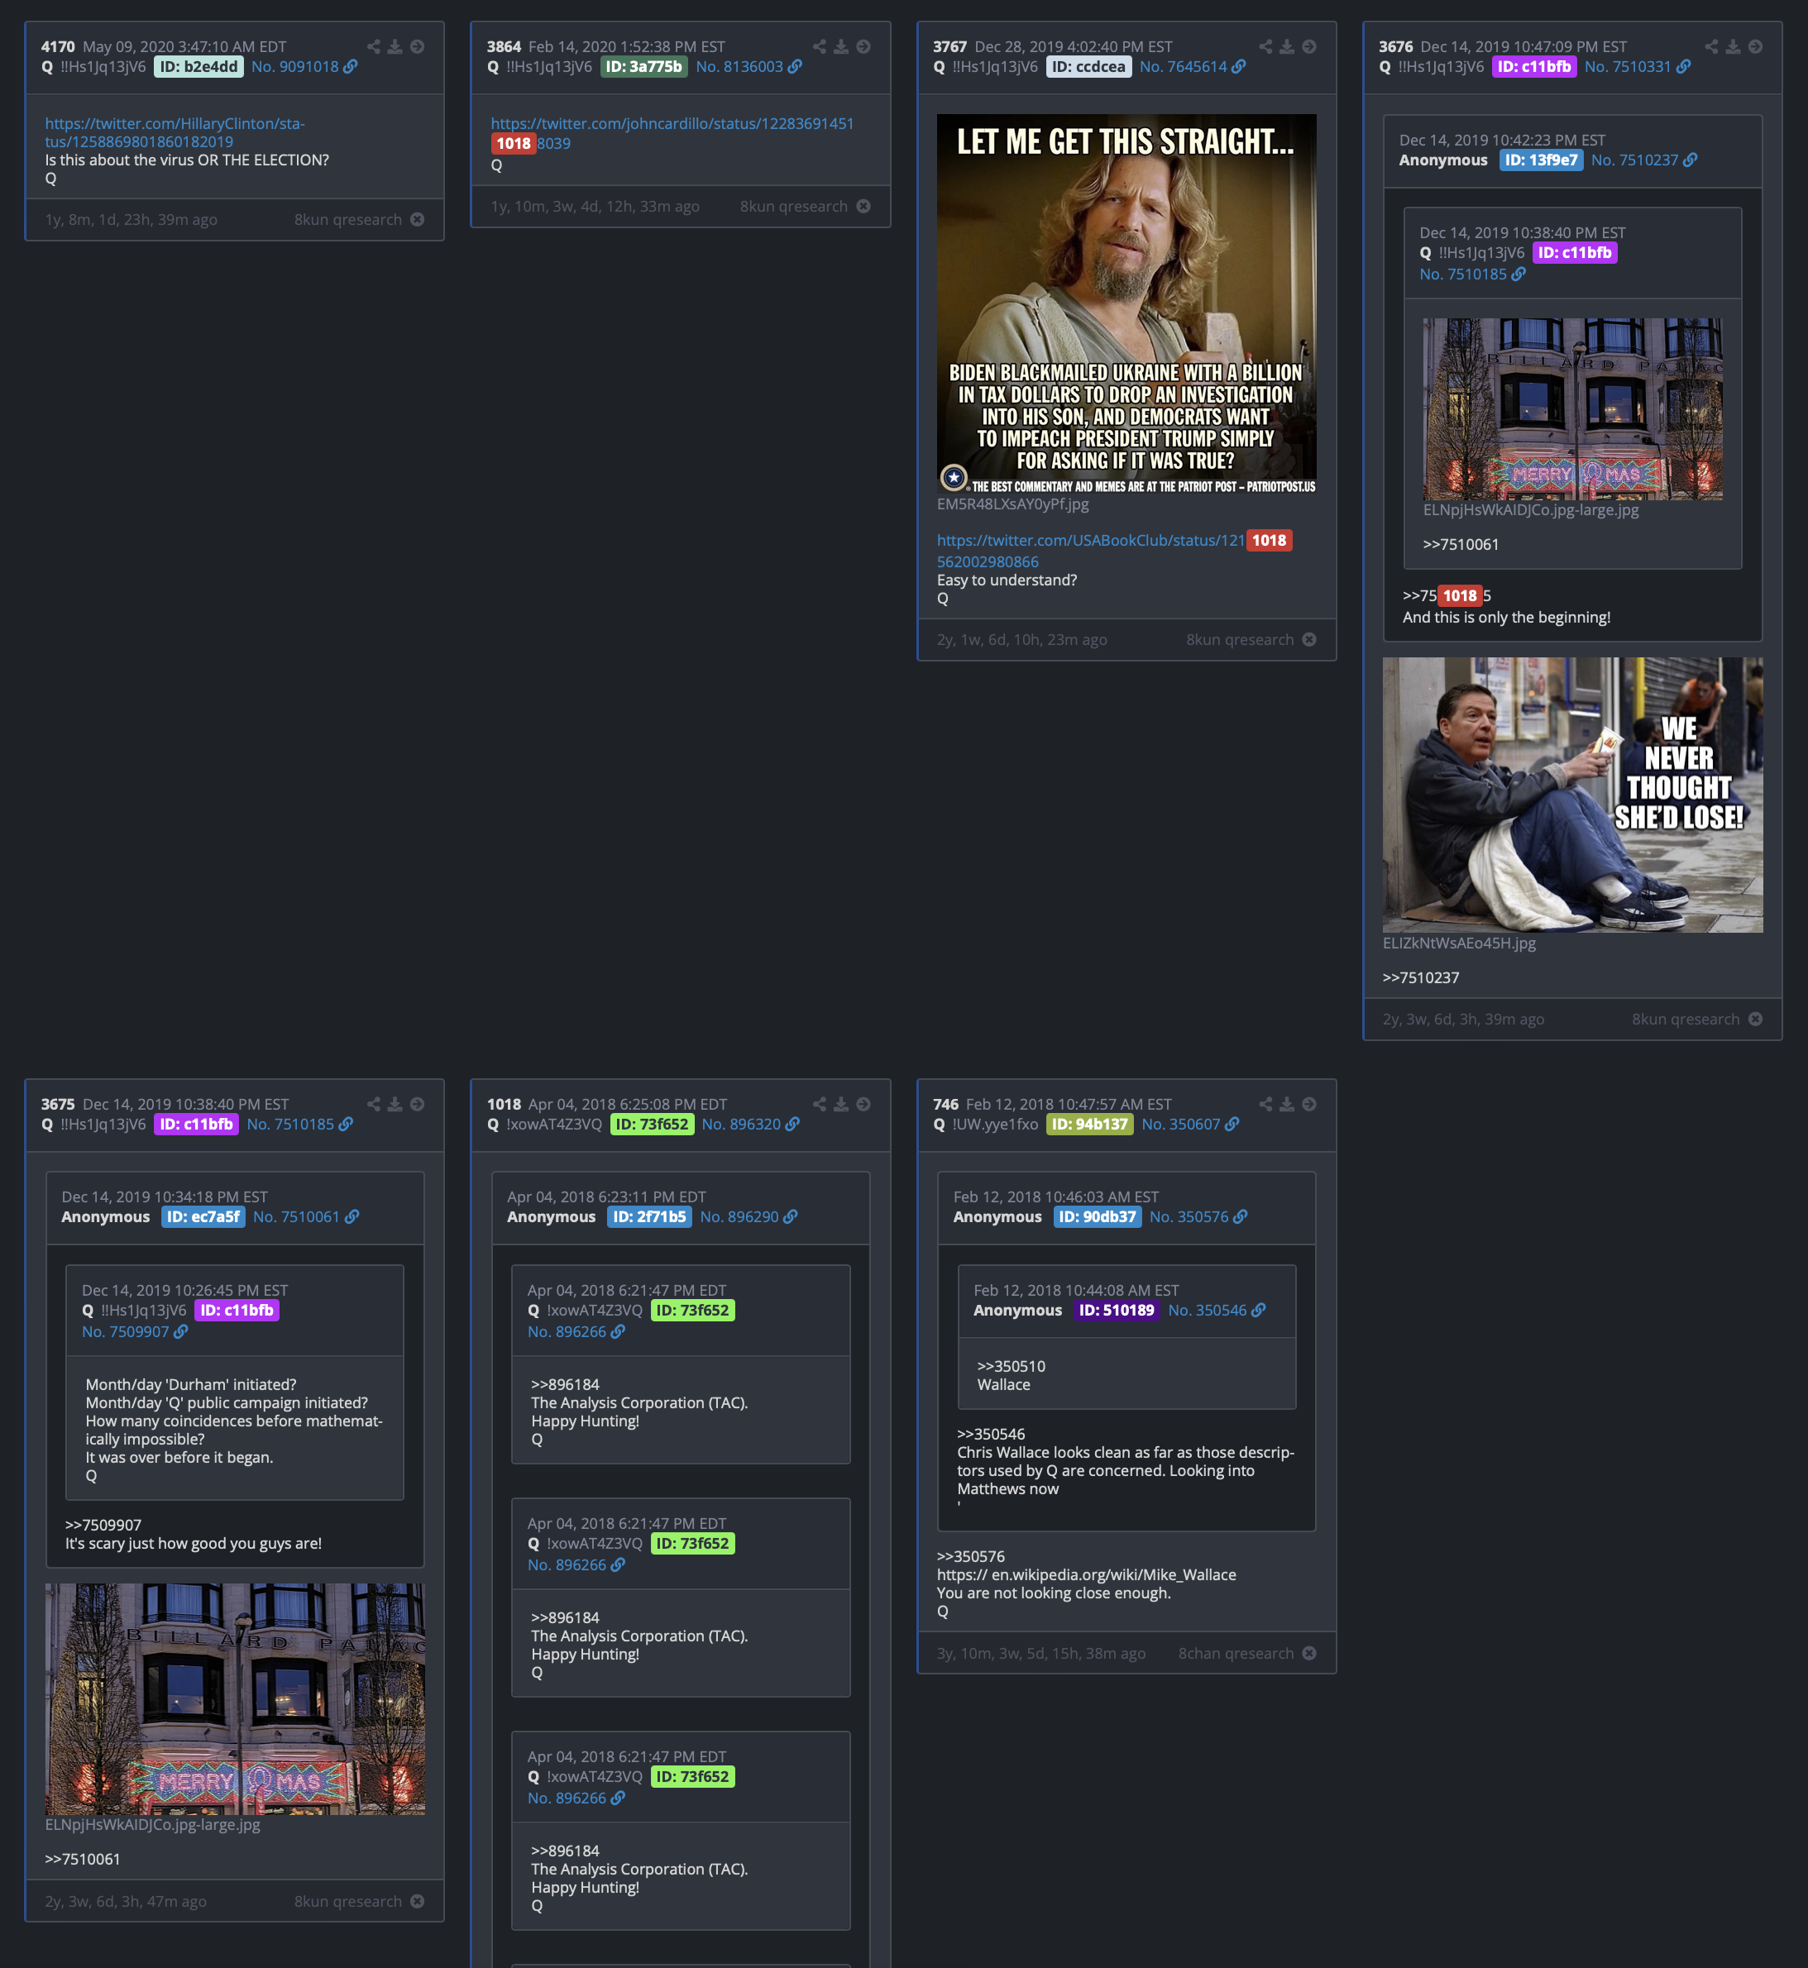1808x1968 pixels.
Task: Click the share icon on post 4170
Action: point(374,47)
